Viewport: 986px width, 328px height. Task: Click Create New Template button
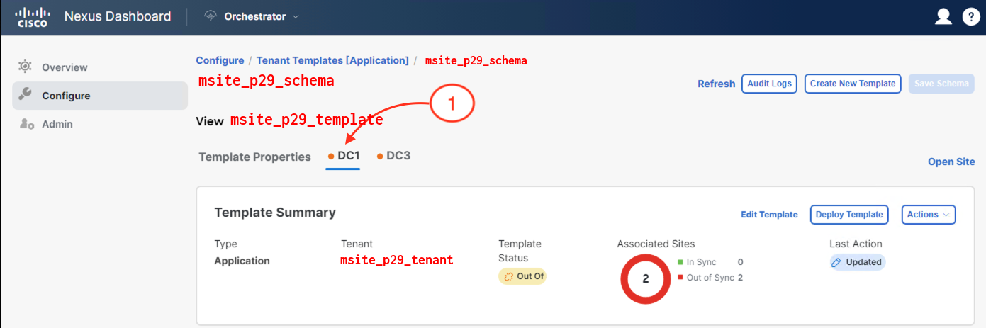(853, 84)
